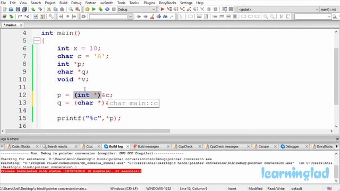Select the Cscope log tab
This screenshot has width=340, height=191.
pos(263,146)
